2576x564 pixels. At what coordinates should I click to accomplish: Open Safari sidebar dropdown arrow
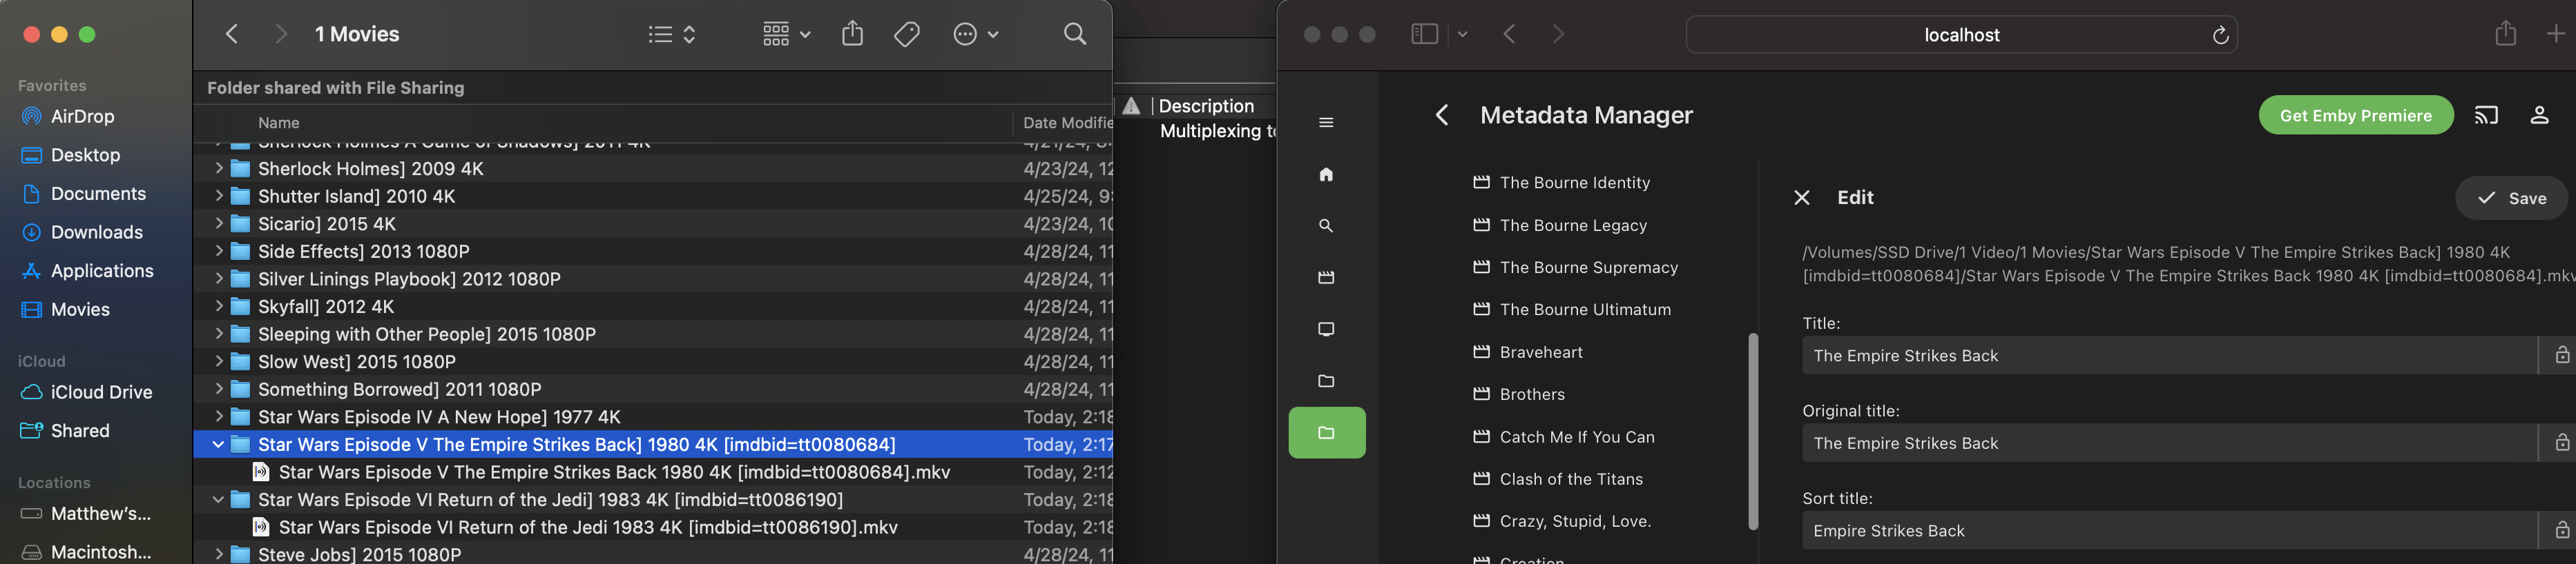pos(1462,34)
